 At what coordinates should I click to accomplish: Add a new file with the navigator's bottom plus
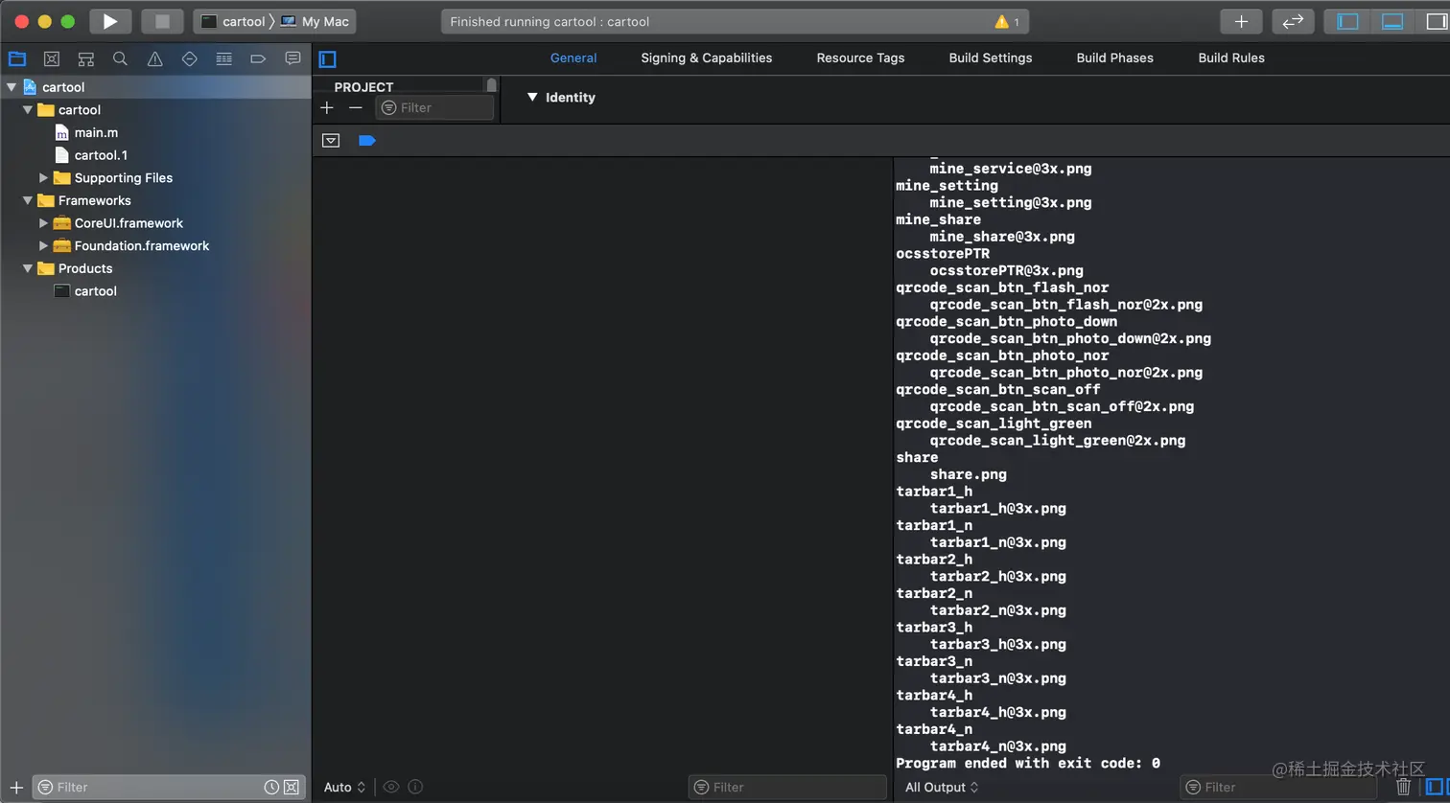[16, 787]
